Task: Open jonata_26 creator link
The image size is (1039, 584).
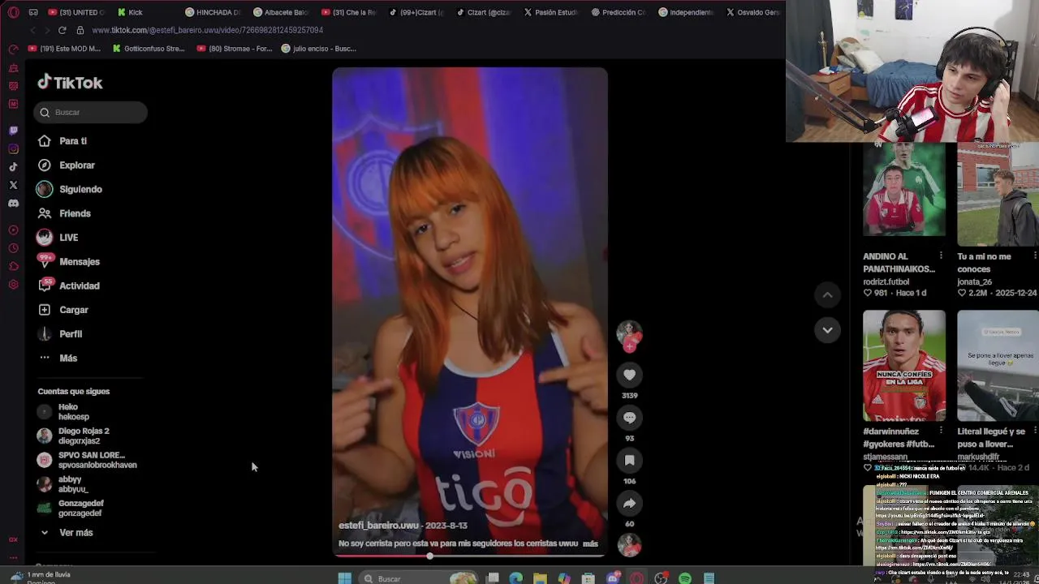Action: 974,282
